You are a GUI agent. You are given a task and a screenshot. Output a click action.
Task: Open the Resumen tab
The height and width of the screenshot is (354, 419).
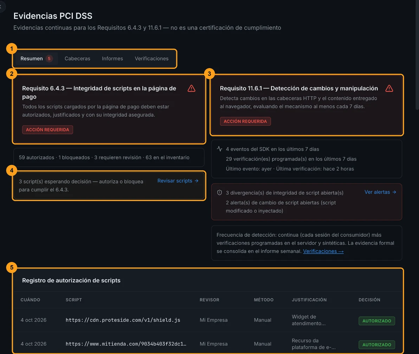pos(36,58)
